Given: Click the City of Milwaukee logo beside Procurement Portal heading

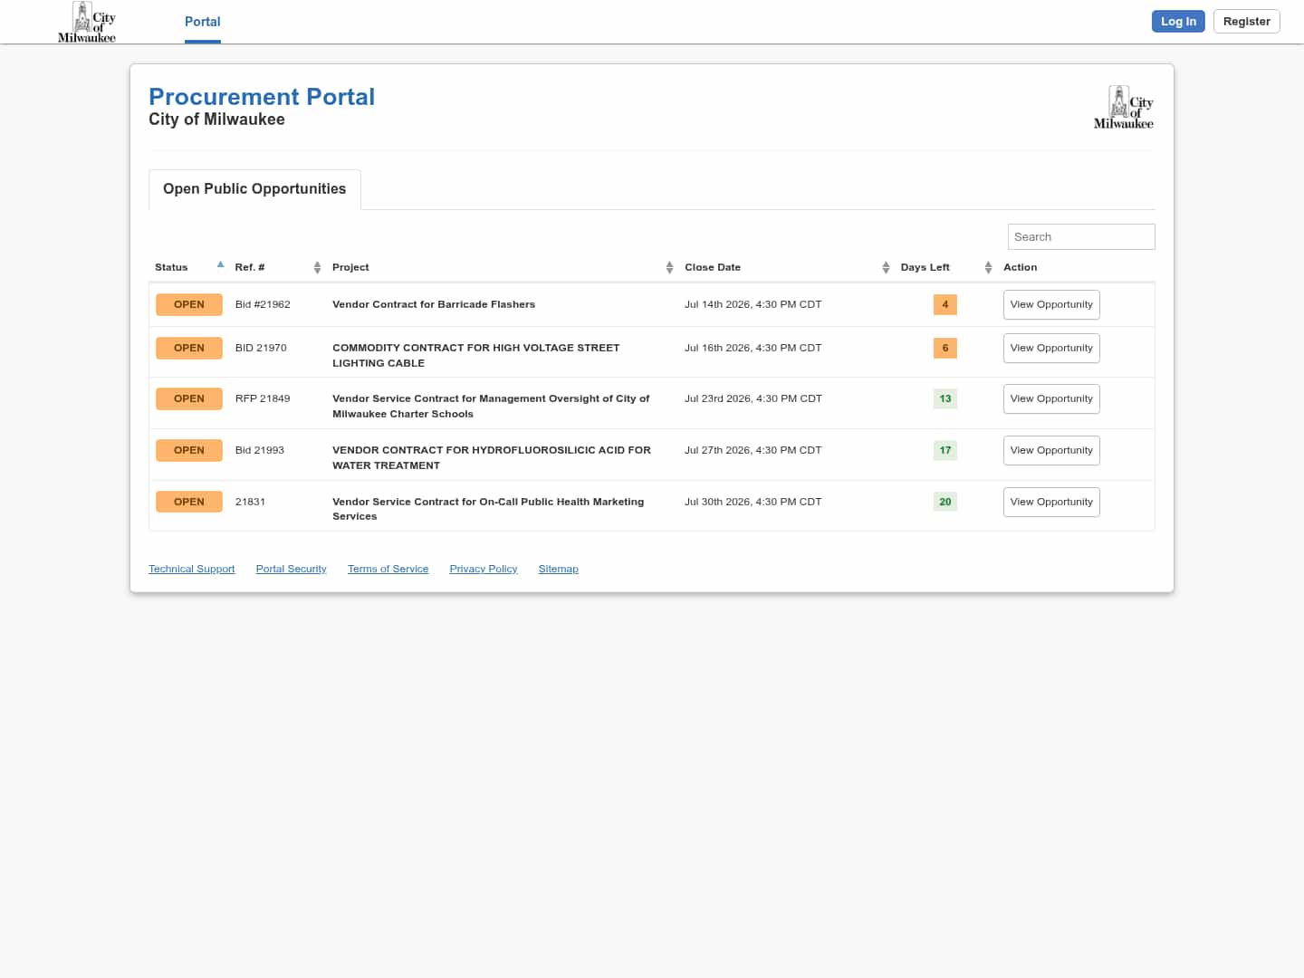Looking at the screenshot, I should tap(1124, 108).
